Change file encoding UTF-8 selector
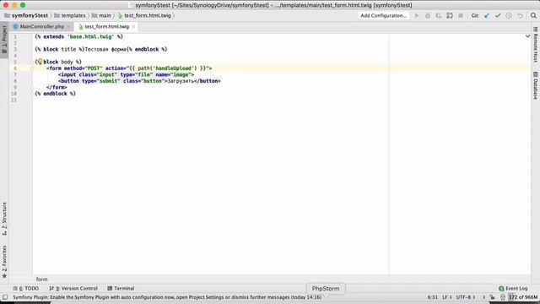 coord(466,297)
